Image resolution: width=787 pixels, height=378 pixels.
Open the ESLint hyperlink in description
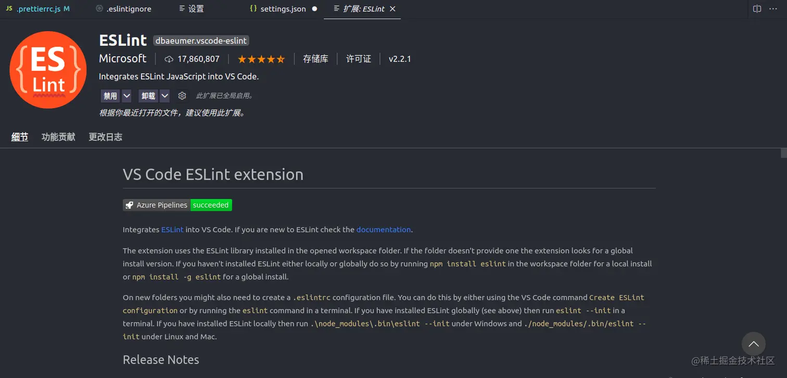coord(172,229)
